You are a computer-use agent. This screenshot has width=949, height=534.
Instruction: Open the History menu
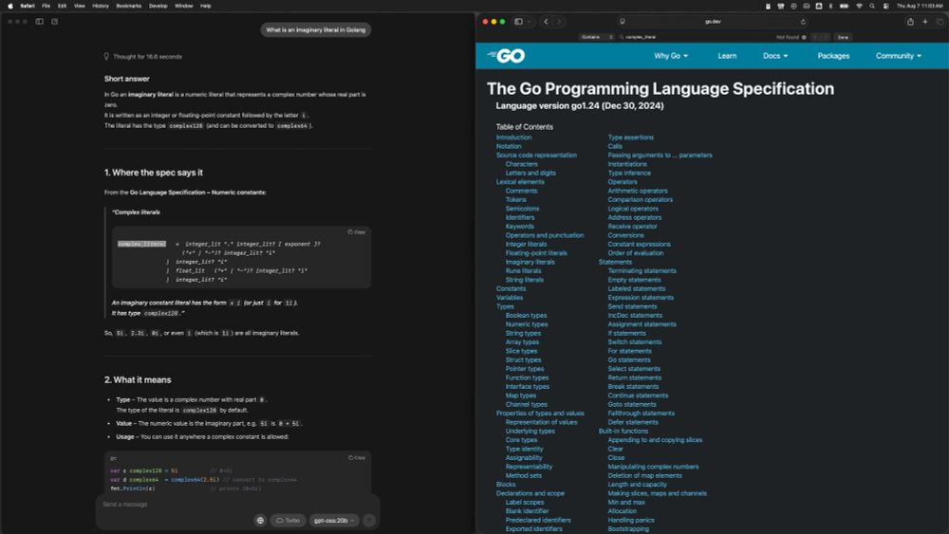101,6
